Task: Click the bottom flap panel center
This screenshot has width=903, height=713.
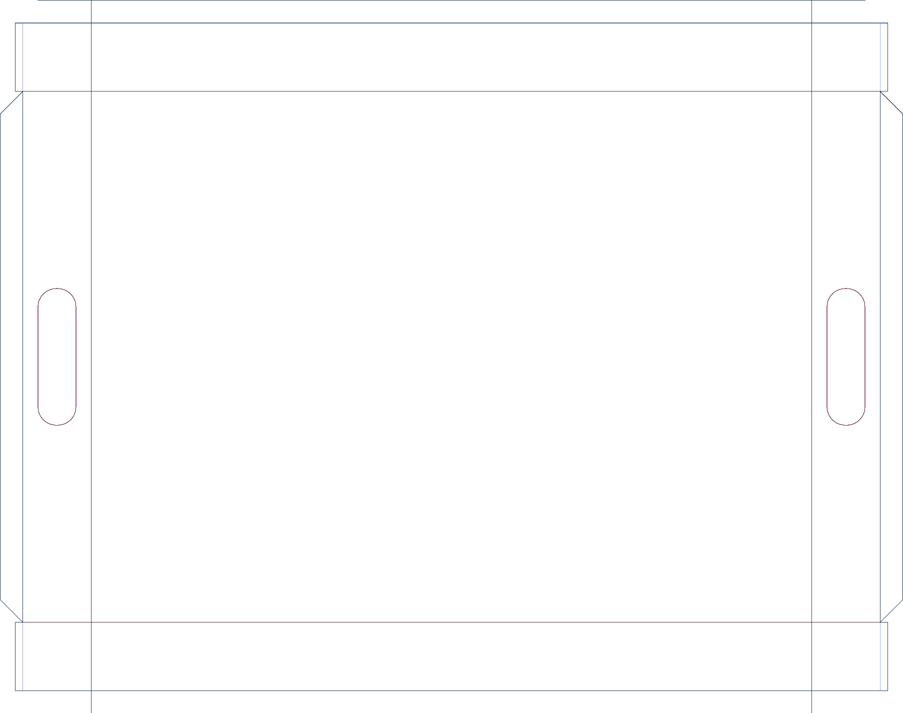Action: [451, 656]
